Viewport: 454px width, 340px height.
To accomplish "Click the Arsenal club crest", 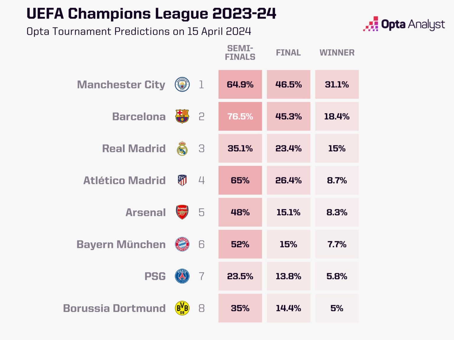I will click(182, 212).
